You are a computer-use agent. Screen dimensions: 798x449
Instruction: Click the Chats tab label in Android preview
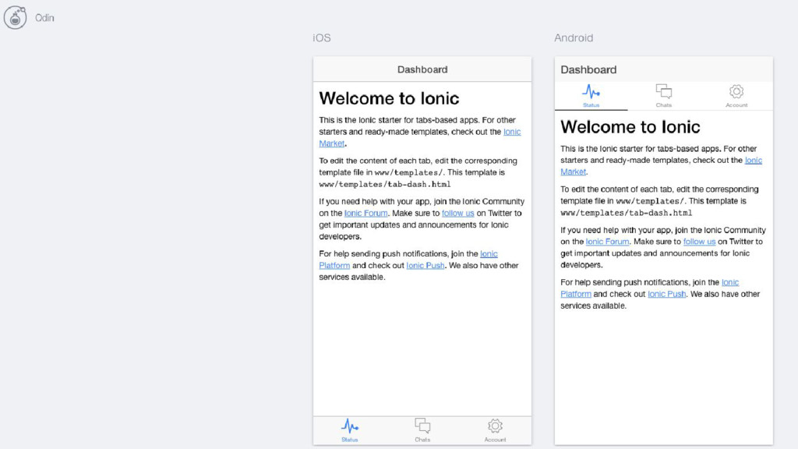pos(664,105)
